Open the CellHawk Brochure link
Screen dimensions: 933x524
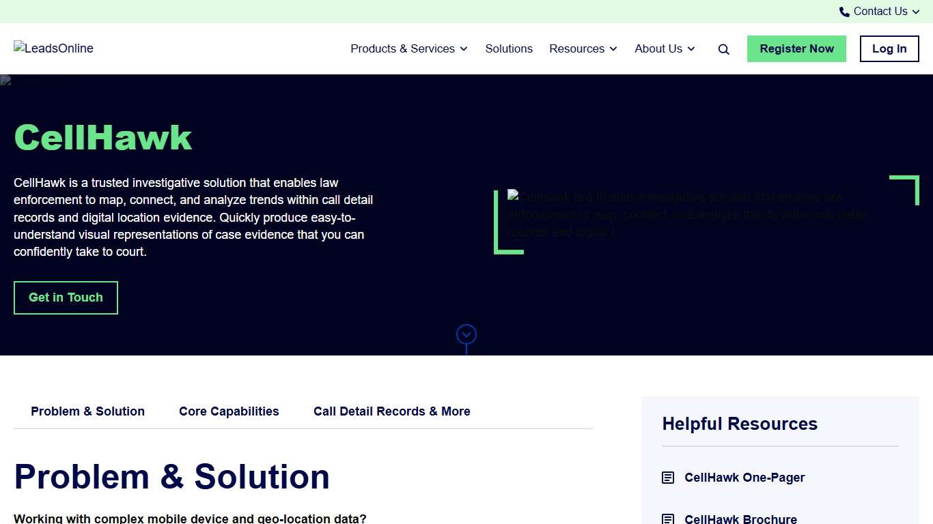click(x=741, y=519)
